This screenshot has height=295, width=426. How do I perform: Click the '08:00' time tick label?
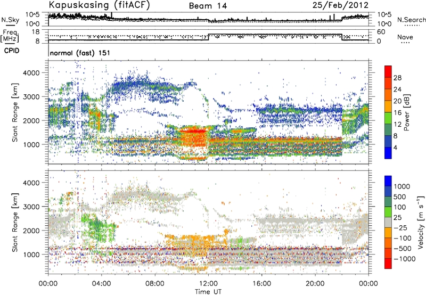click(155, 284)
